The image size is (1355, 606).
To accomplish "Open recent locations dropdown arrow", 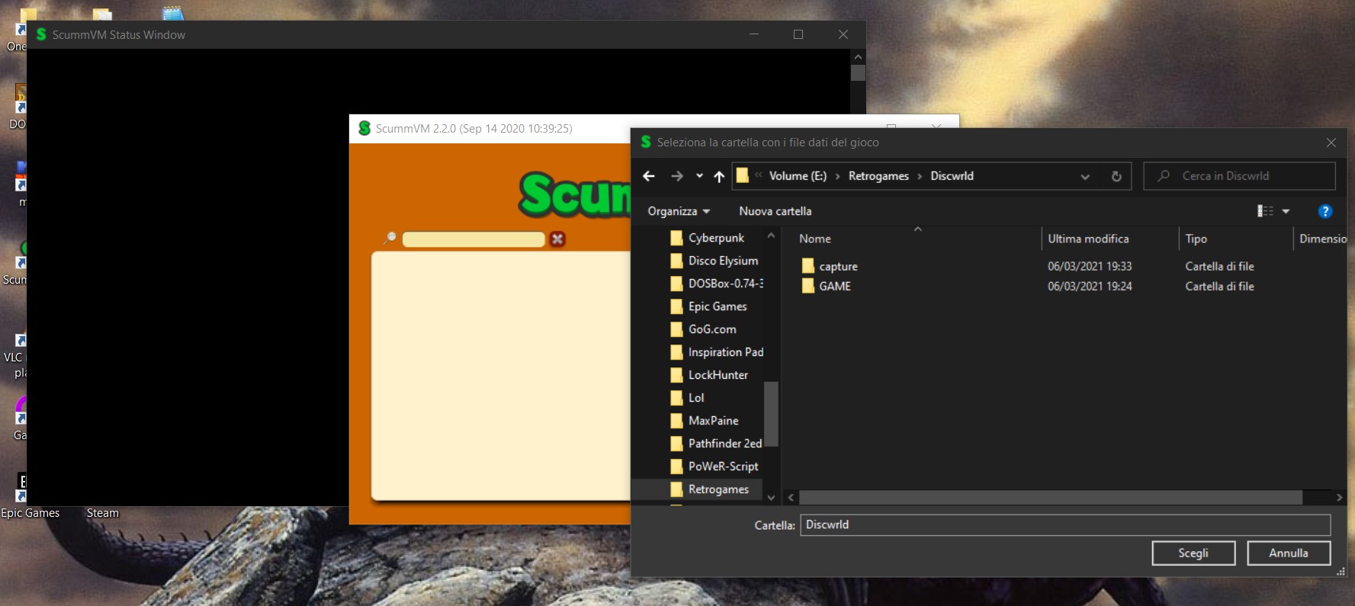I will tap(699, 176).
